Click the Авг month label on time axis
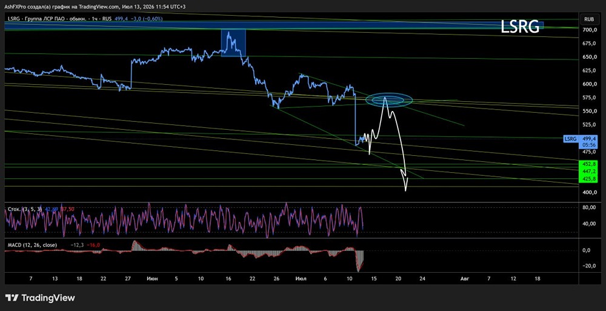The image size is (606, 311). [x=464, y=278]
